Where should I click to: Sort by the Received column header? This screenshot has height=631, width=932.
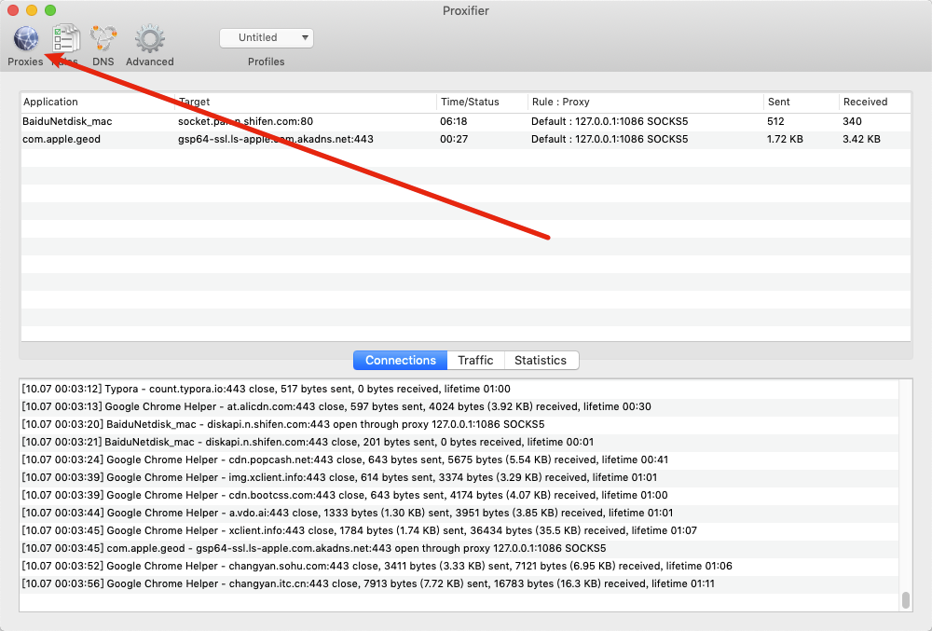[x=874, y=102]
